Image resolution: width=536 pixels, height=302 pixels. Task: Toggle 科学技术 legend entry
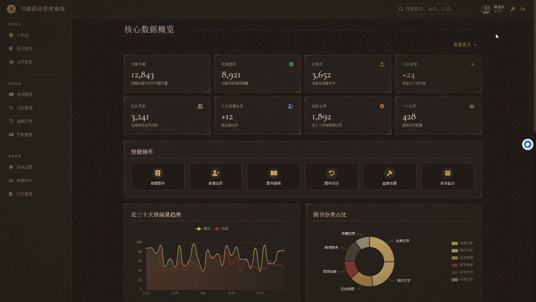(462, 272)
